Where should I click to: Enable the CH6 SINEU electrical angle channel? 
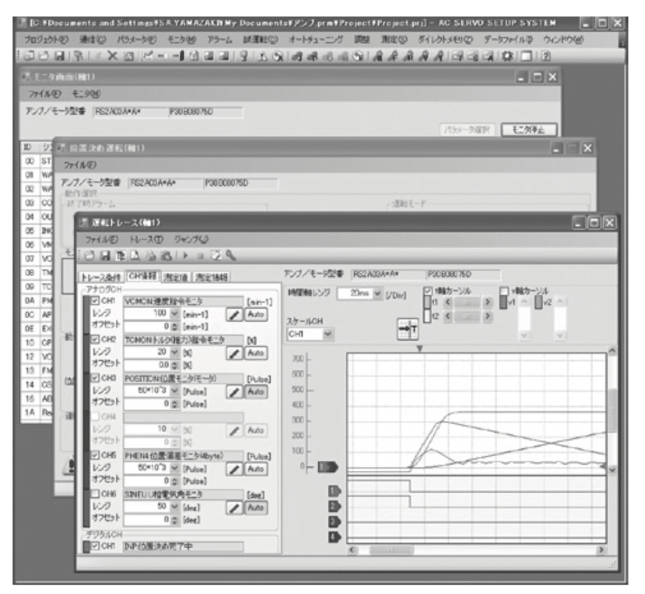point(94,494)
